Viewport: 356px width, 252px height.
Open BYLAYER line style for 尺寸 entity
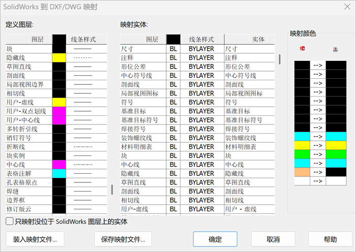point(202,49)
